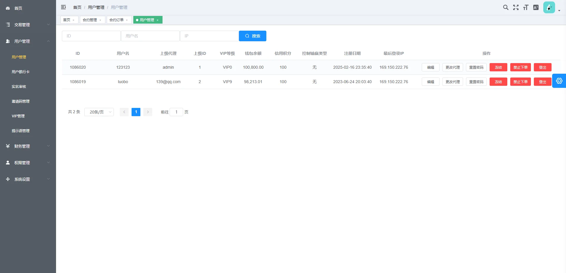The image size is (566, 273).
Task: Switch language using the translation icon
Action: (536, 7)
